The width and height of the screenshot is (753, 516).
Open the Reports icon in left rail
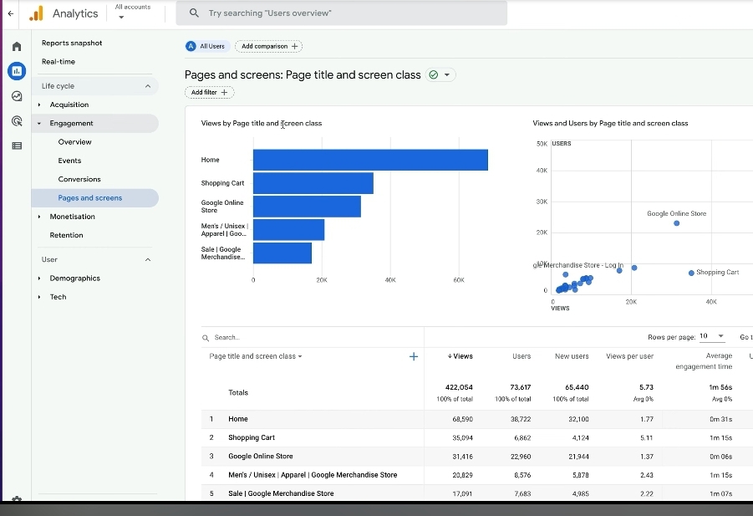coord(16,71)
